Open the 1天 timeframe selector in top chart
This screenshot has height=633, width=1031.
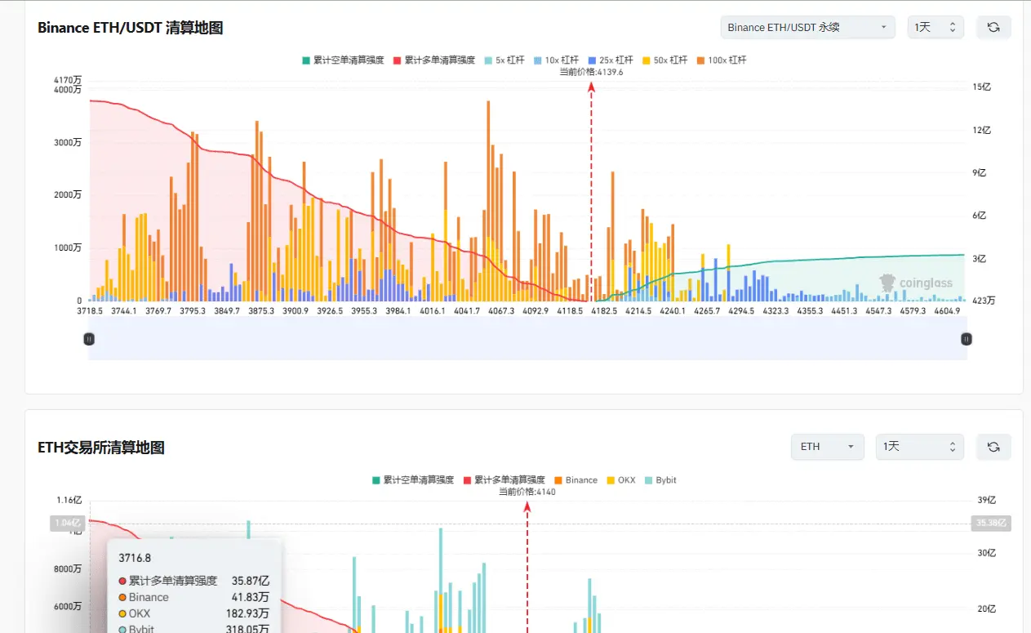tap(935, 27)
